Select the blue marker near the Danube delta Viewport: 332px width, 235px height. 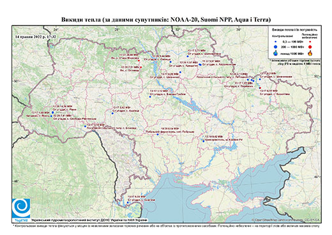point(128,202)
